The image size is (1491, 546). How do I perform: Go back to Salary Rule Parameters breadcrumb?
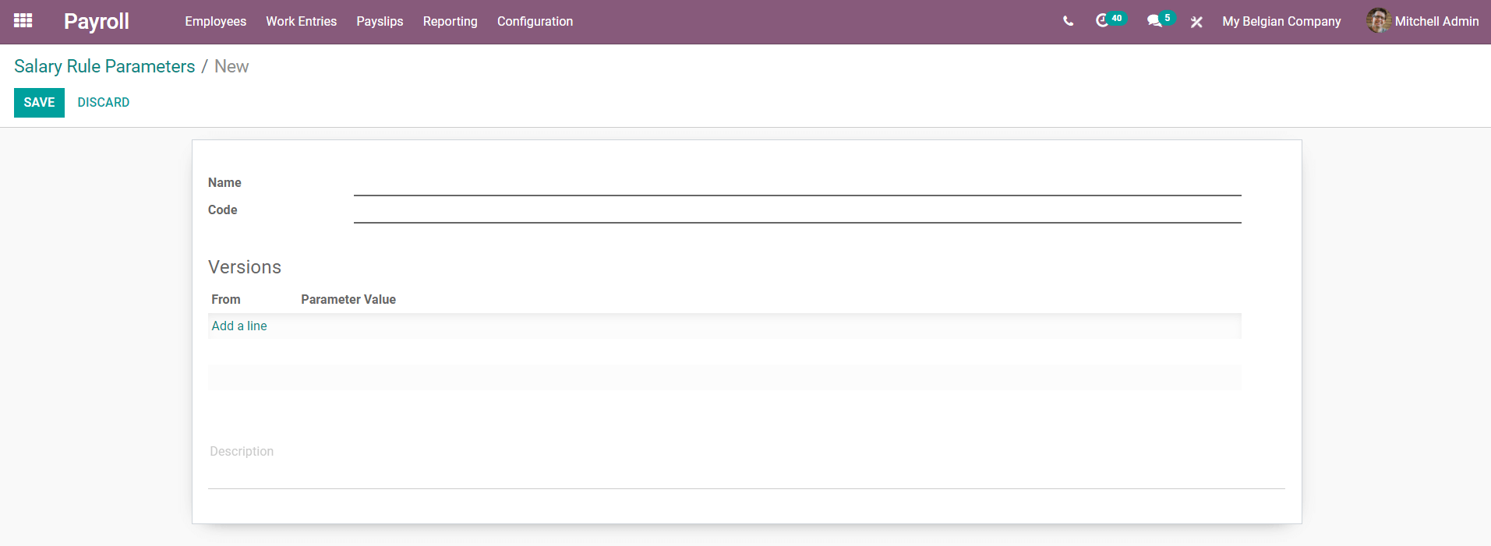[104, 66]
